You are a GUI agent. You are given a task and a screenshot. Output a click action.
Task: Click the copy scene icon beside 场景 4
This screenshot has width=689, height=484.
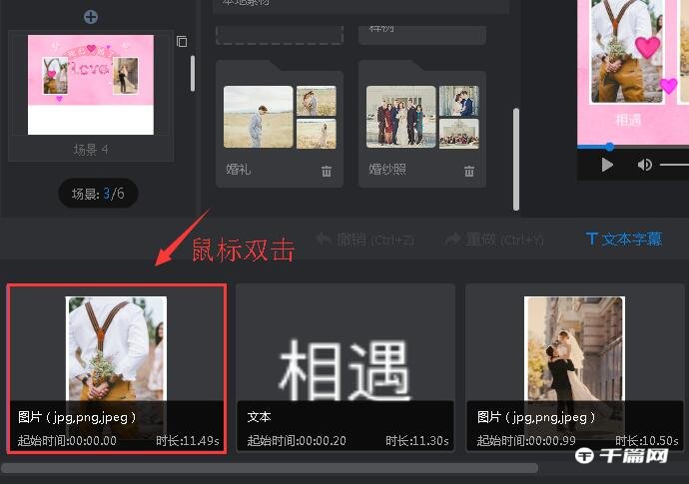182,41
